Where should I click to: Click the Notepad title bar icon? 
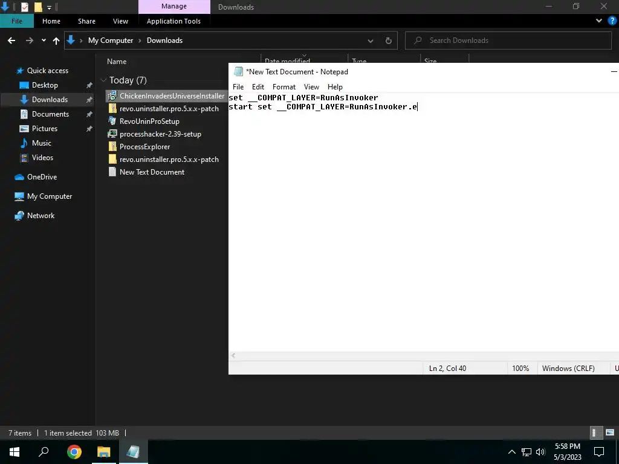point(238,71)
